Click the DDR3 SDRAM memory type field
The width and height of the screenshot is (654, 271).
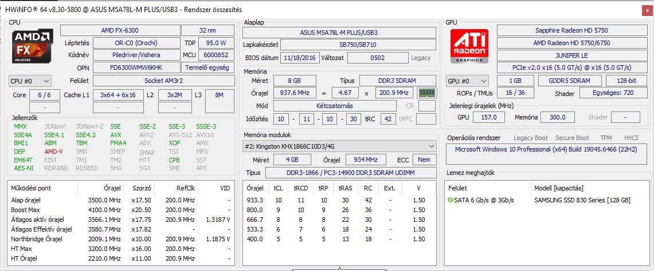click(x=397, y=81)
